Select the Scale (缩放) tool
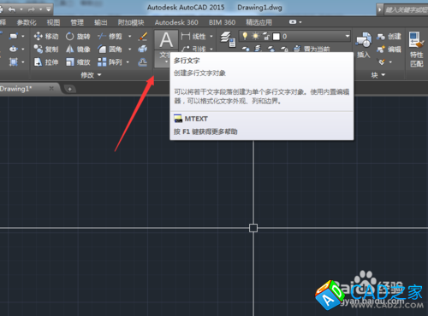 [78, 62]
